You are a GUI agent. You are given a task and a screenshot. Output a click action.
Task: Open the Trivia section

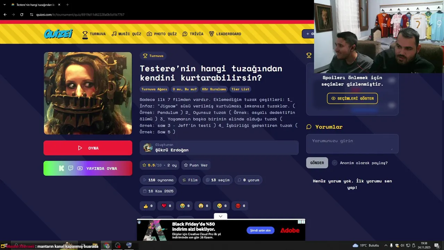tap(193, 34)
